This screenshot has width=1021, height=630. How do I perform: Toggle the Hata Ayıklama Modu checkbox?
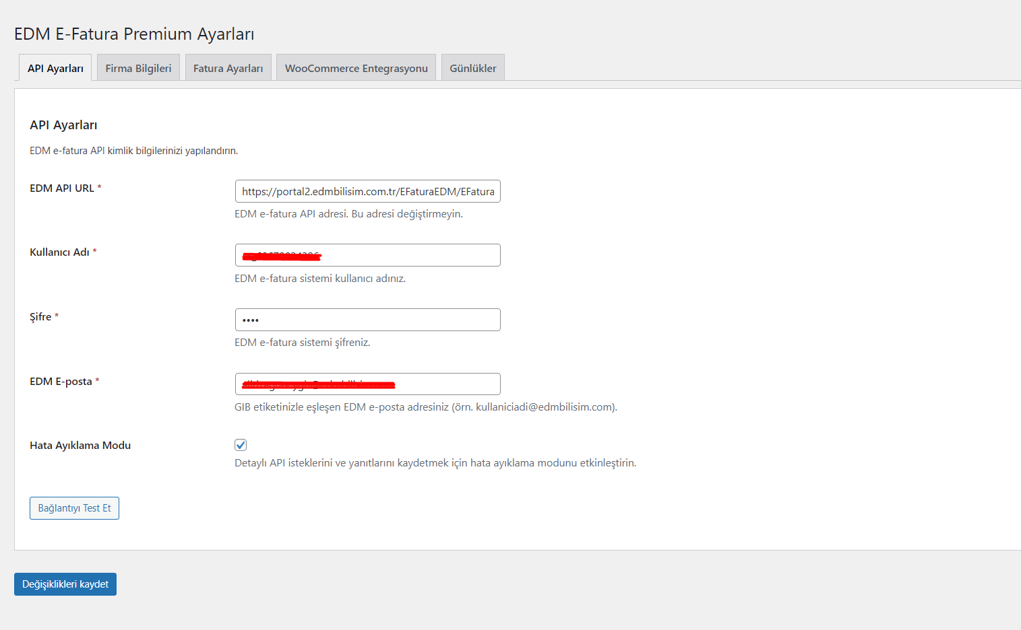(241, 445)
